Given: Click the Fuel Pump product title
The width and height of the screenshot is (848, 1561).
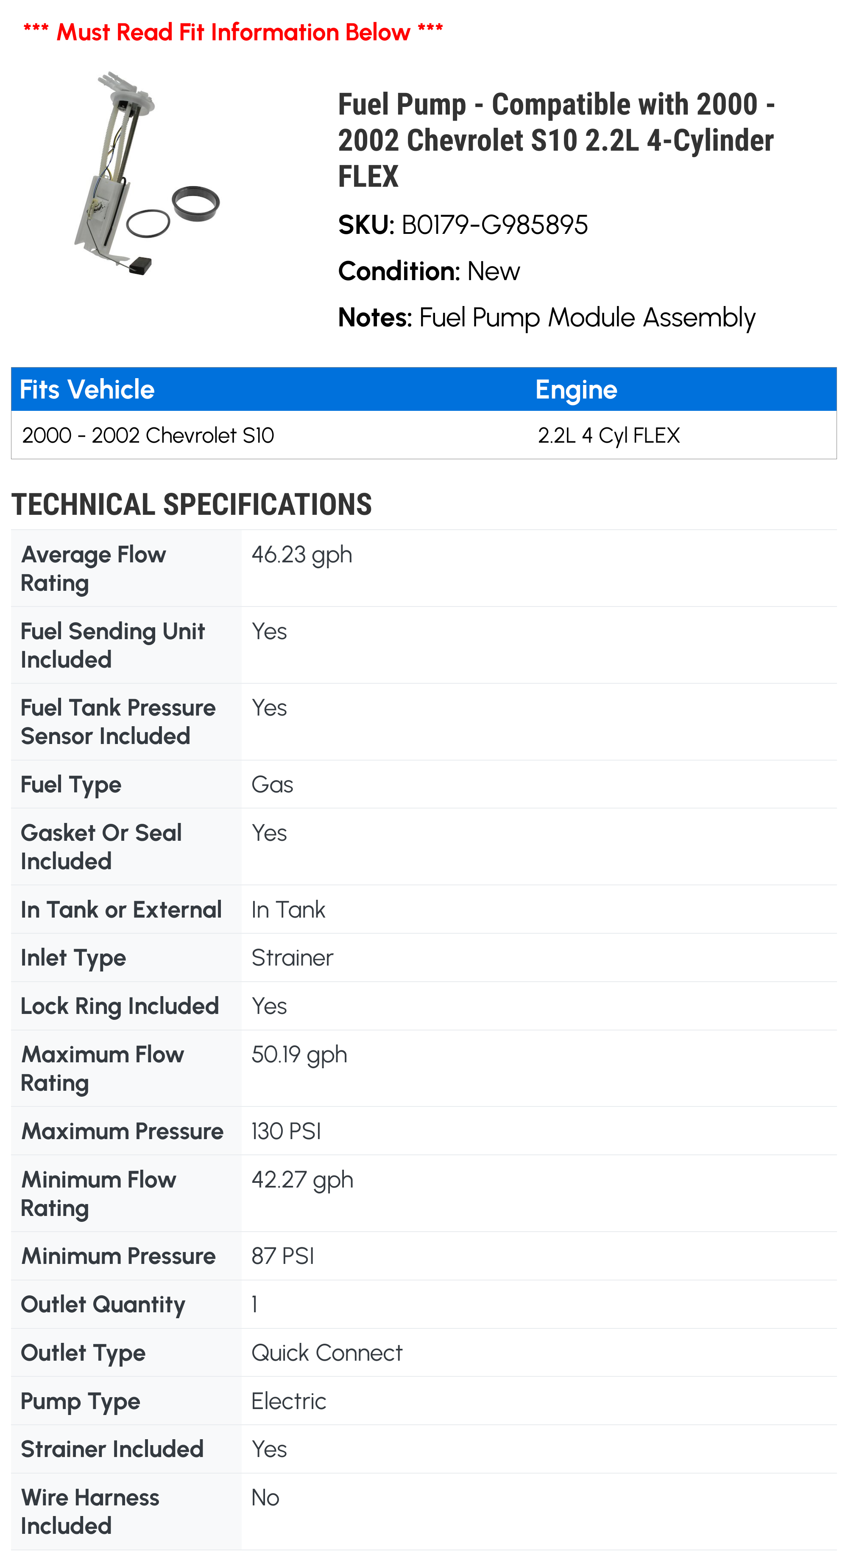Looking at the screenshot, I should (555, 140).
